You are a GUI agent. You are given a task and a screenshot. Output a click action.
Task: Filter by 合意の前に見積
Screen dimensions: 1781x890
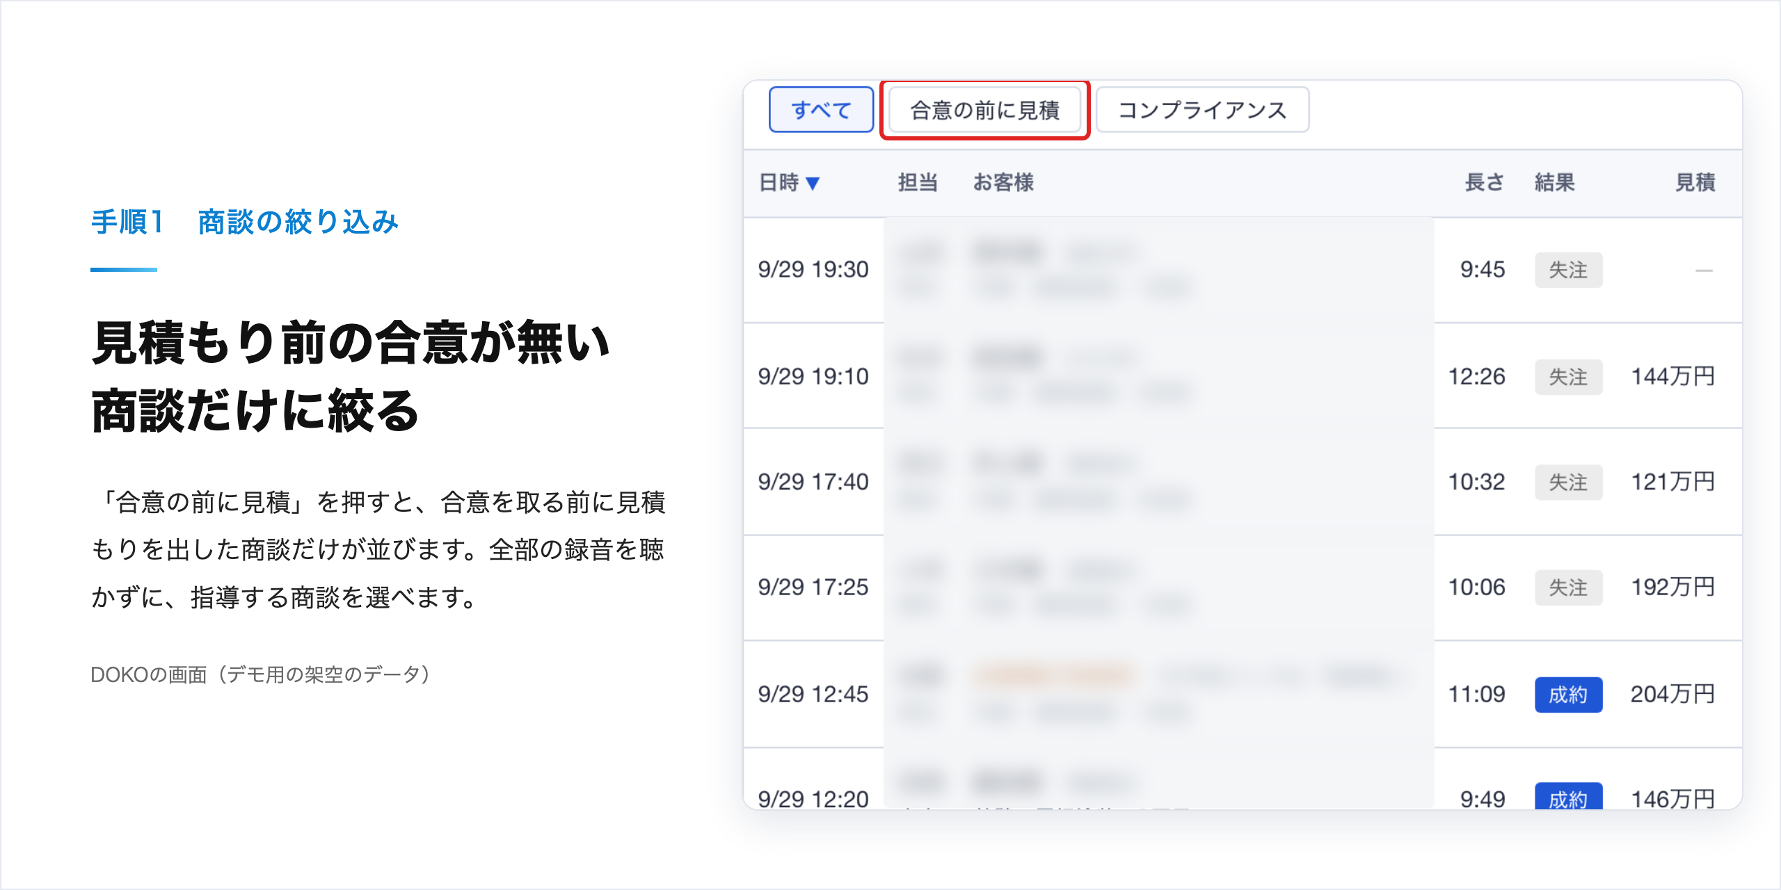click(x=984, y=110)
